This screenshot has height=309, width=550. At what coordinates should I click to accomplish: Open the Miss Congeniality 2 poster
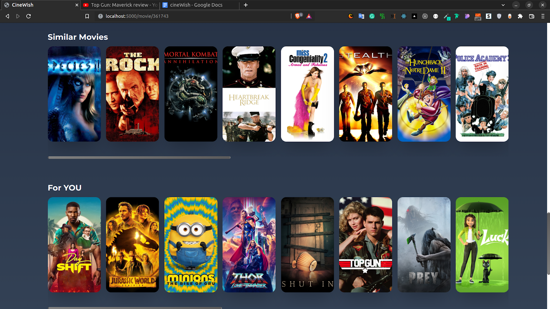click(x=307, y=94)
